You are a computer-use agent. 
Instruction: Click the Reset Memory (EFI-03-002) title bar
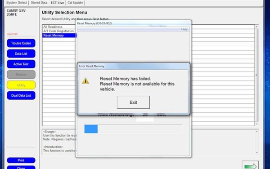134,23
